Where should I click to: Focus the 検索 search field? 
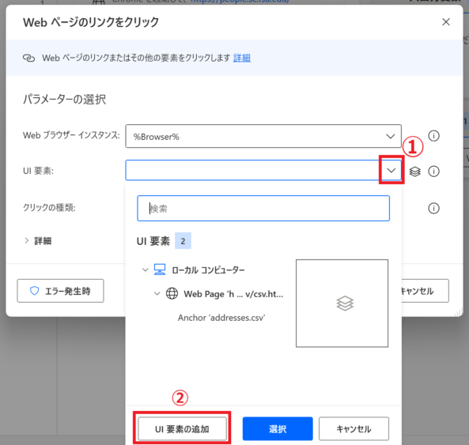(263, 209)
